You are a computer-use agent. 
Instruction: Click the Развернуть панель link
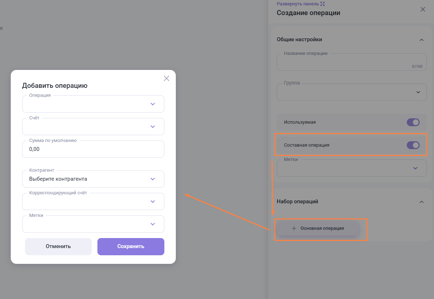(298, 4)
